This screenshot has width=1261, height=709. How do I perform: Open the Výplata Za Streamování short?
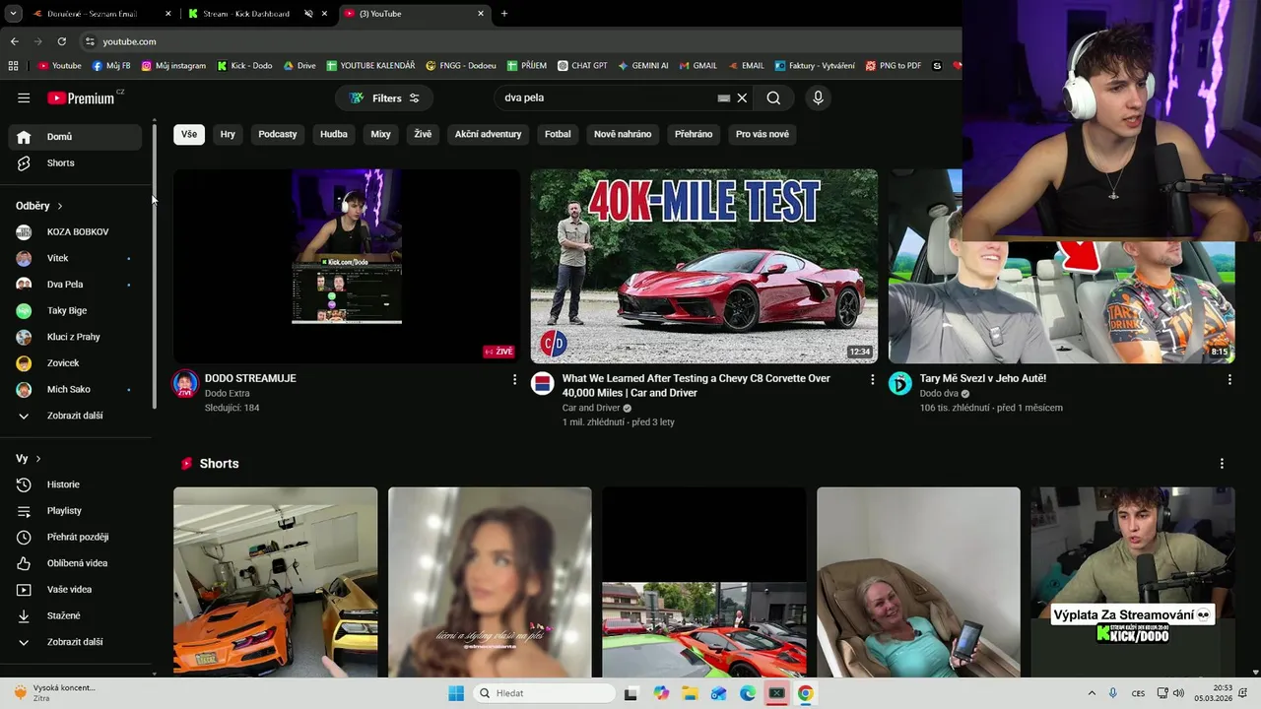click(1133, 582)
